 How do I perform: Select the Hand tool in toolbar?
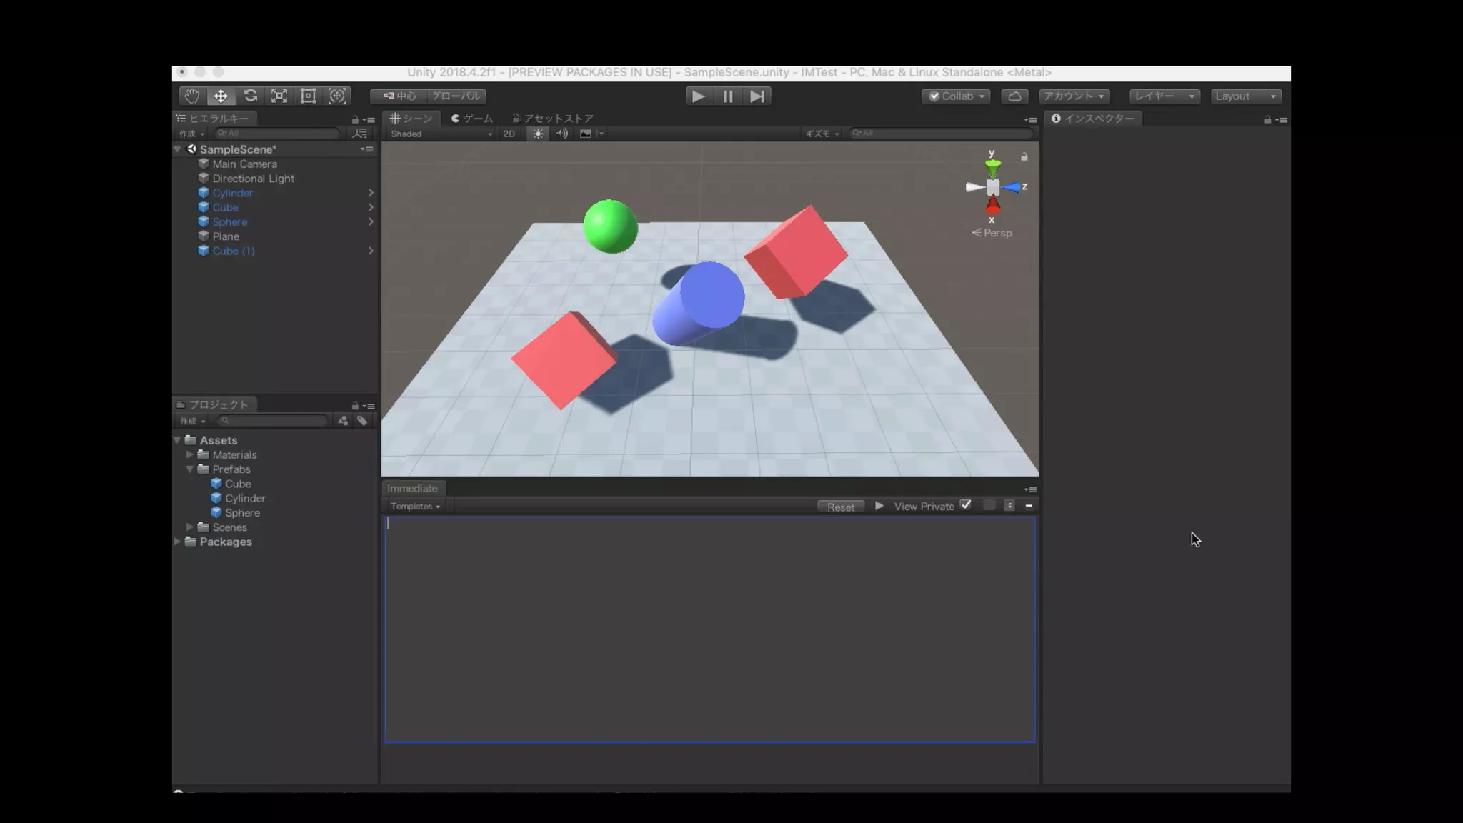point(191,96)
